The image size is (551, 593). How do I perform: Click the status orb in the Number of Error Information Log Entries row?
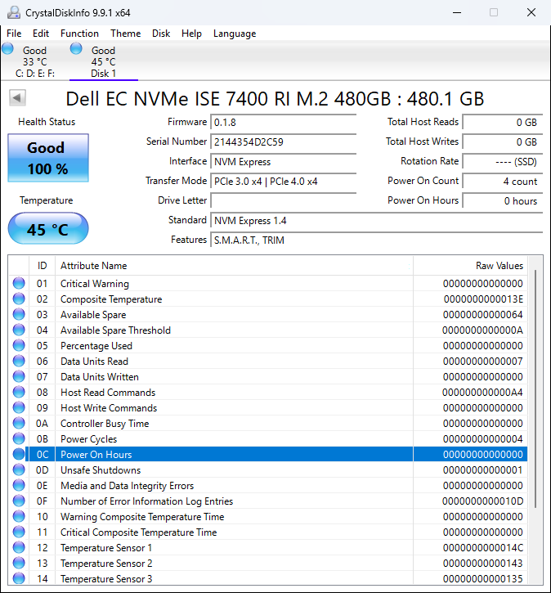tap(19, 501)
